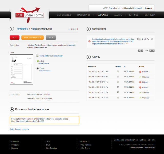Click the footer Alerts link
The height and width of the screenshot is (154, 164).
coord(136,140)
